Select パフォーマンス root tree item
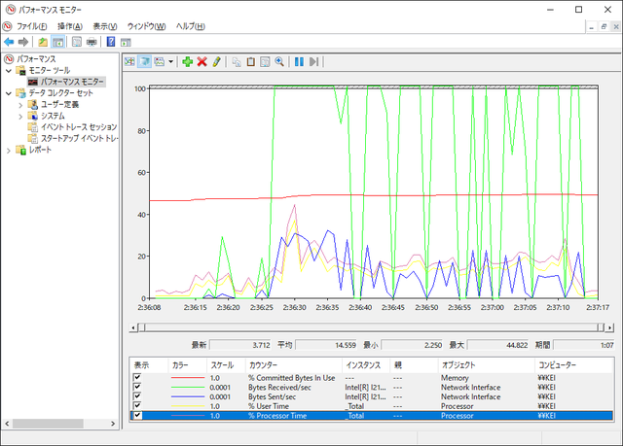Screen dimensions: 623x446 (x=36, y=59)
